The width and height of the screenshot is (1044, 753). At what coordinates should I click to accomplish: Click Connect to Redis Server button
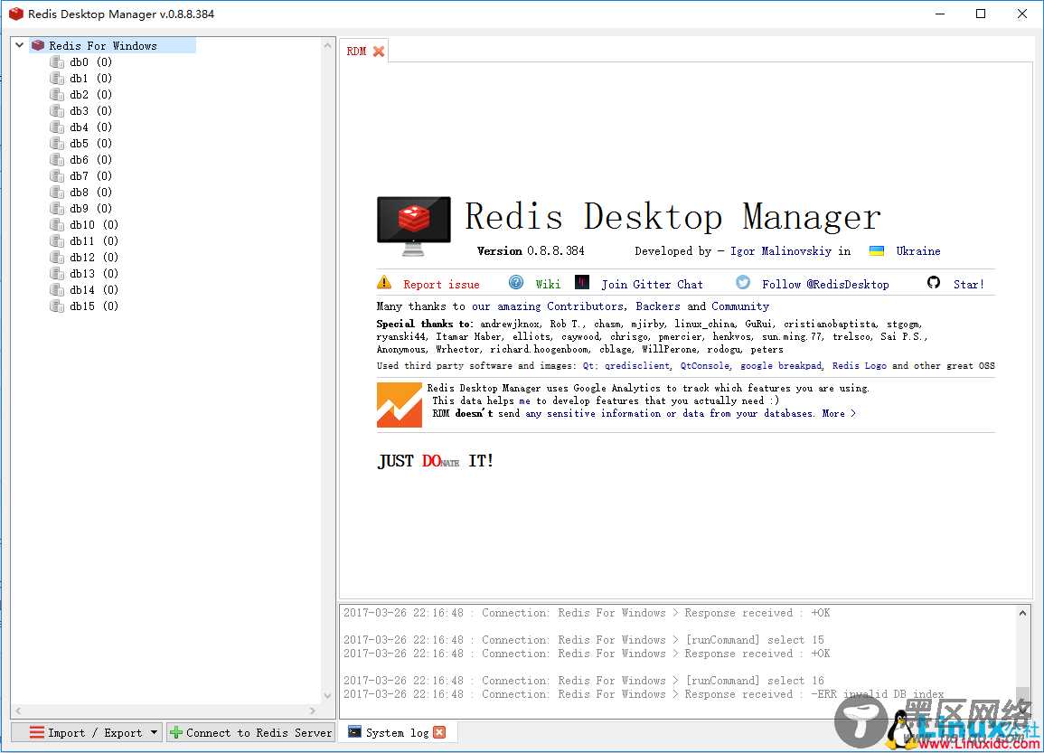(250, 732)
